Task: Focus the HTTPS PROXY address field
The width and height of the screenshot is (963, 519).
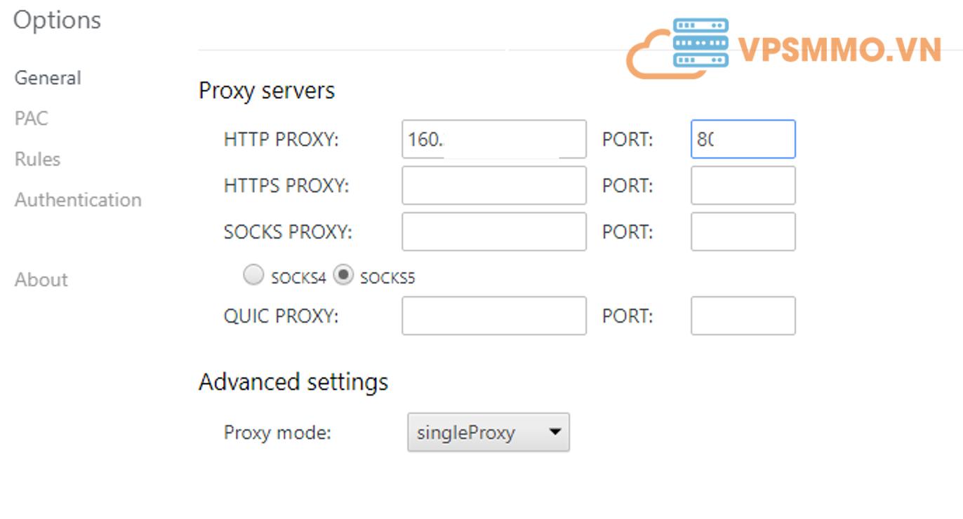Action: coord(493,185)
